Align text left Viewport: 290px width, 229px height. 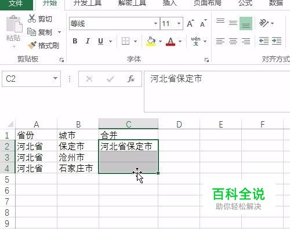pos(220,41)
